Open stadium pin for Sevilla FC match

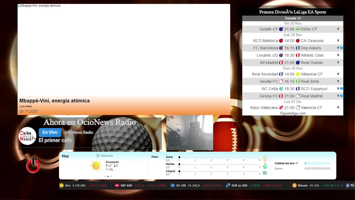pos(338,81)
